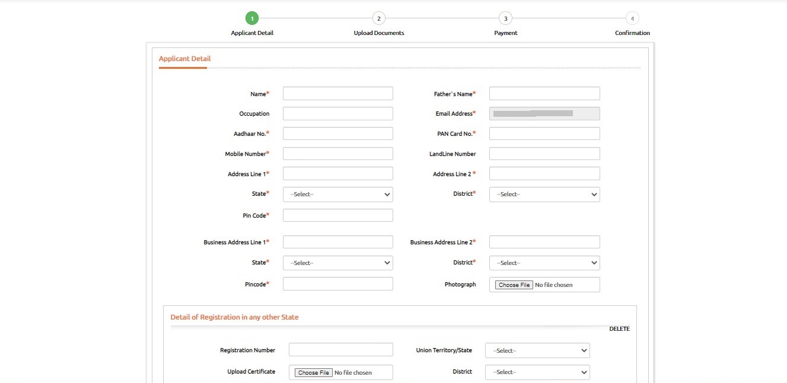Click the PAN Card No. input field
787x383 pixels.
tap(544, 133)
